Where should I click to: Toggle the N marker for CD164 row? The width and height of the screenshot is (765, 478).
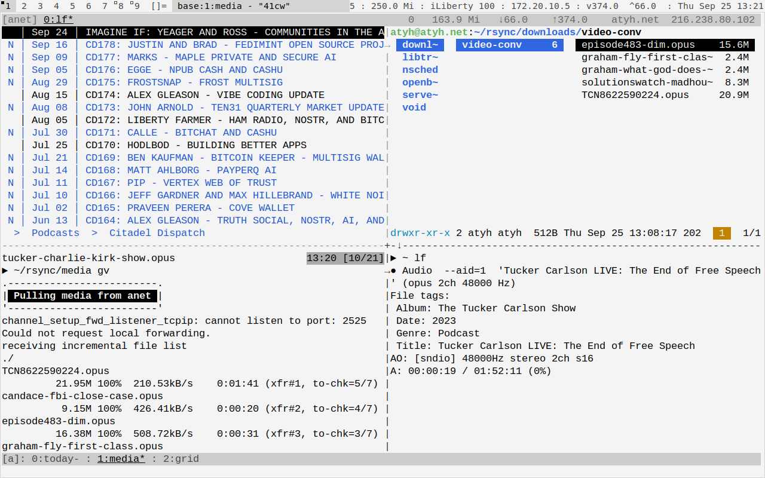click(11, 220)
